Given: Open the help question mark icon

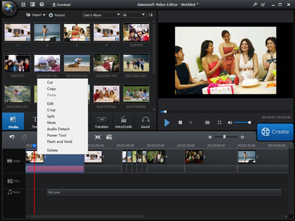Looking at the screenshot, I should (42, 5).
